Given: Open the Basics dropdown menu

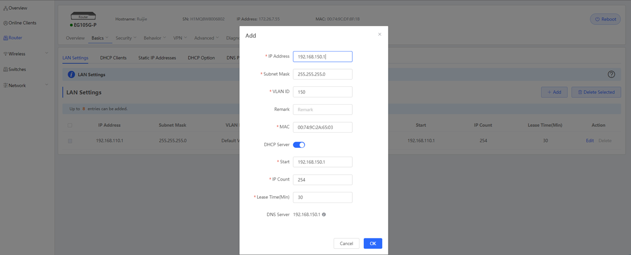Looking at the screenshot, I should [100, 38].
